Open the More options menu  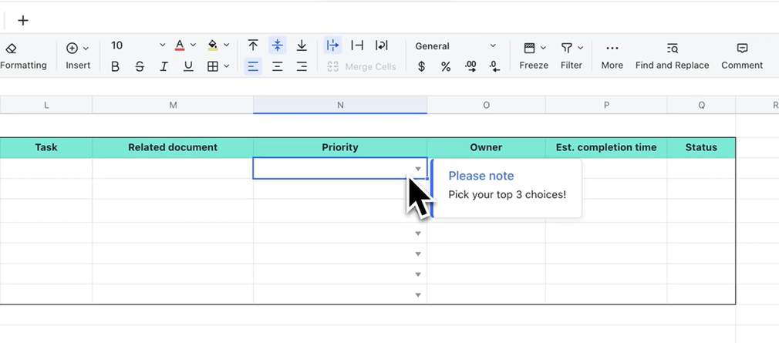pos(612,55)
